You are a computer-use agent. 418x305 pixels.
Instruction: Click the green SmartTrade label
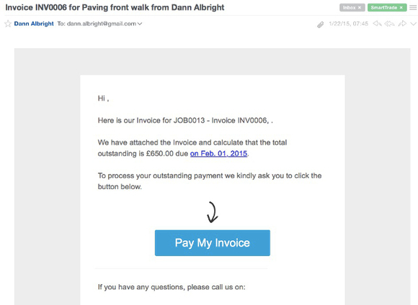click(x=387, y=7)
